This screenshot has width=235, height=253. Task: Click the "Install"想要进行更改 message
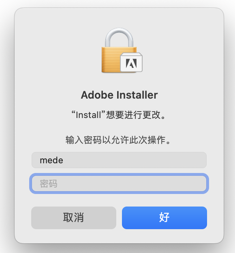(x=119, y=115)
